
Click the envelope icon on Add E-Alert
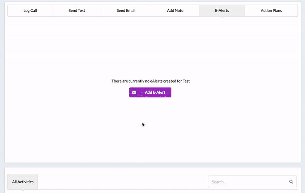point(134,93)
